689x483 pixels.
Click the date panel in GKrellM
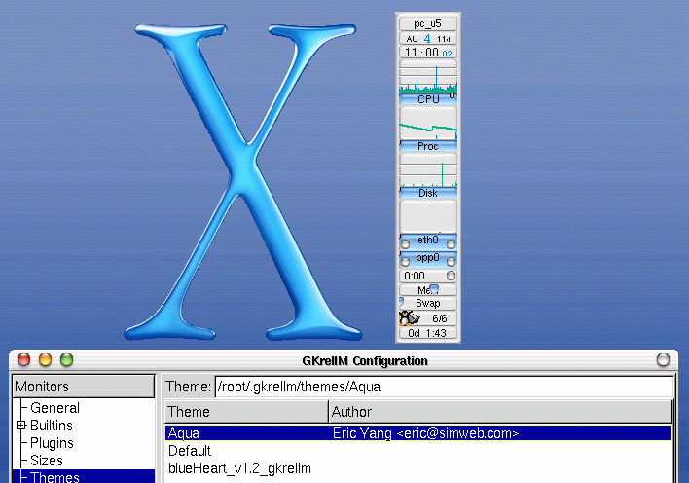(x=427, y=38)
